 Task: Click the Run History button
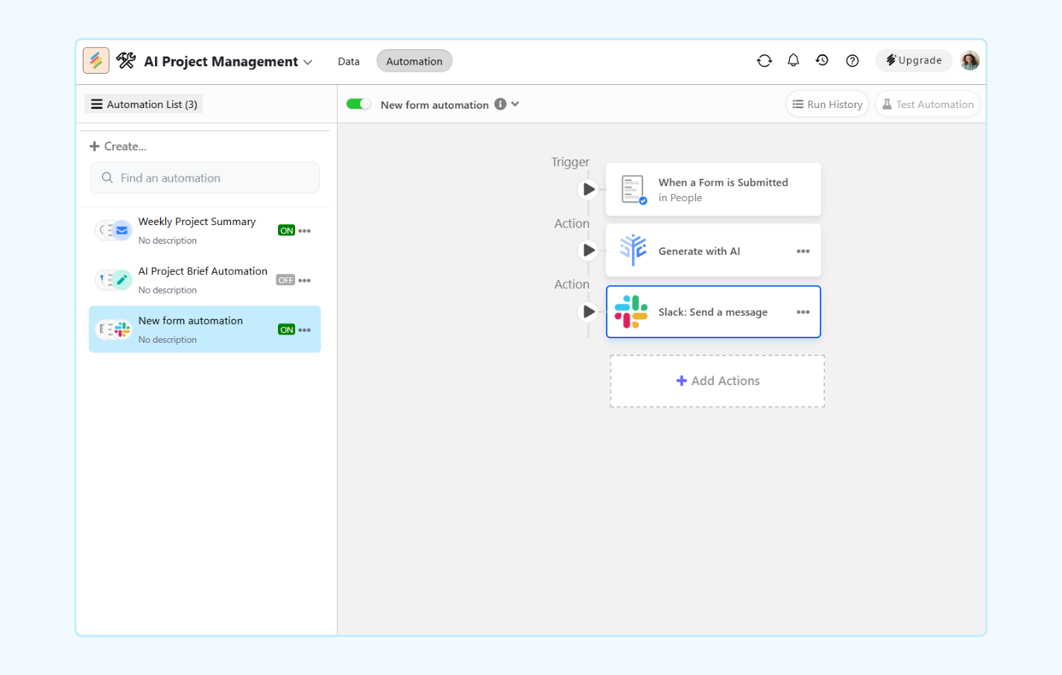[x=827, y=104]
